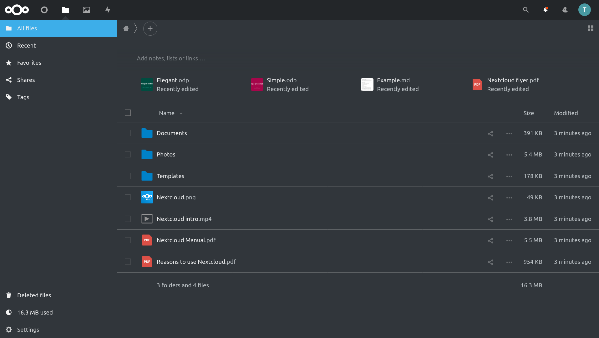Open the Simple.odp thumbnail

tap(257, 84)
